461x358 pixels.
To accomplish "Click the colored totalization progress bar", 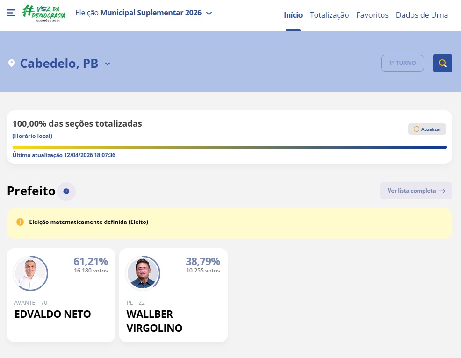I will [230, 147].
